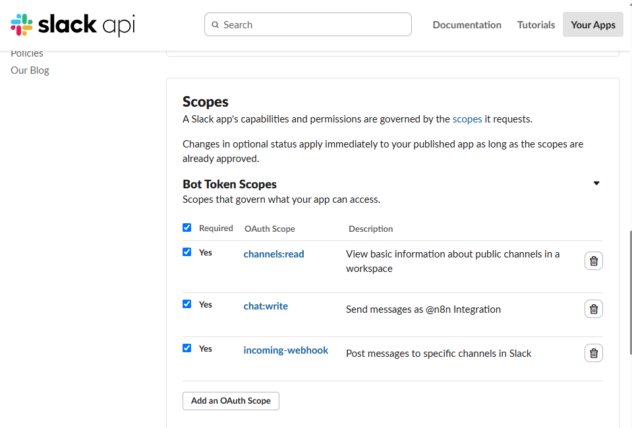Focus the Search input field
Screen dimensions: 632x428
[x=308, y=24]
